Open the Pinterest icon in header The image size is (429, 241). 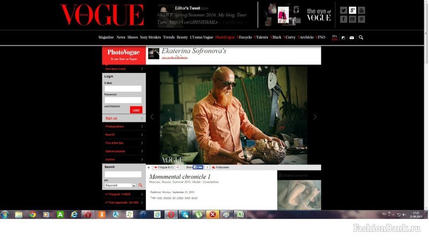point(361,19)
